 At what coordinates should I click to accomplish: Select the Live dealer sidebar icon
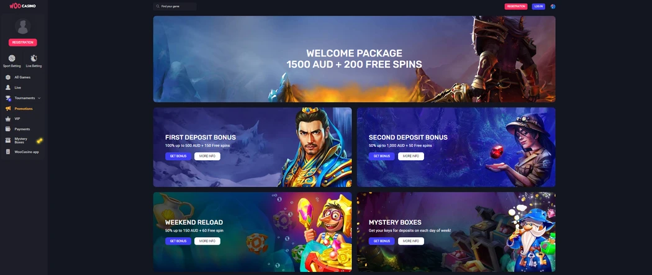pyautogui.click(x=8, y=88)
